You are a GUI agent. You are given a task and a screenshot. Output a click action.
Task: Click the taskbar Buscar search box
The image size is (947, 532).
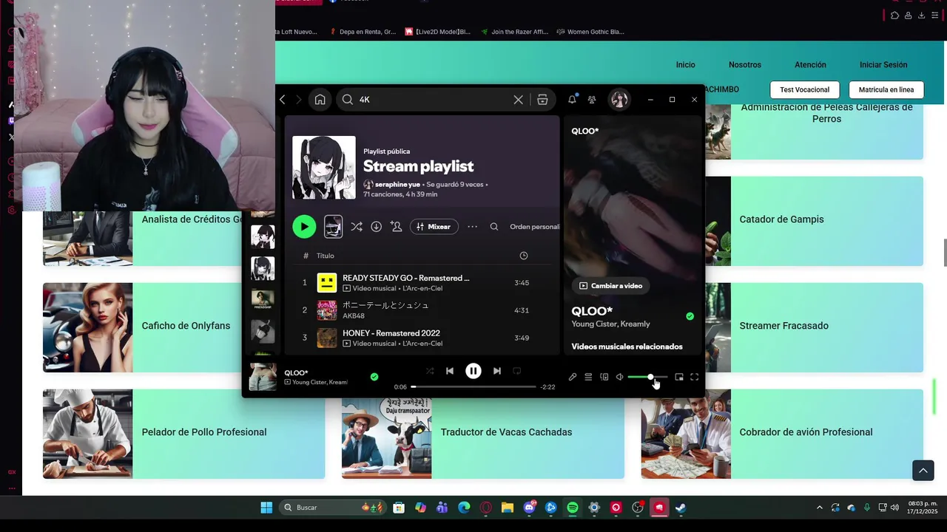pos(333,508)
